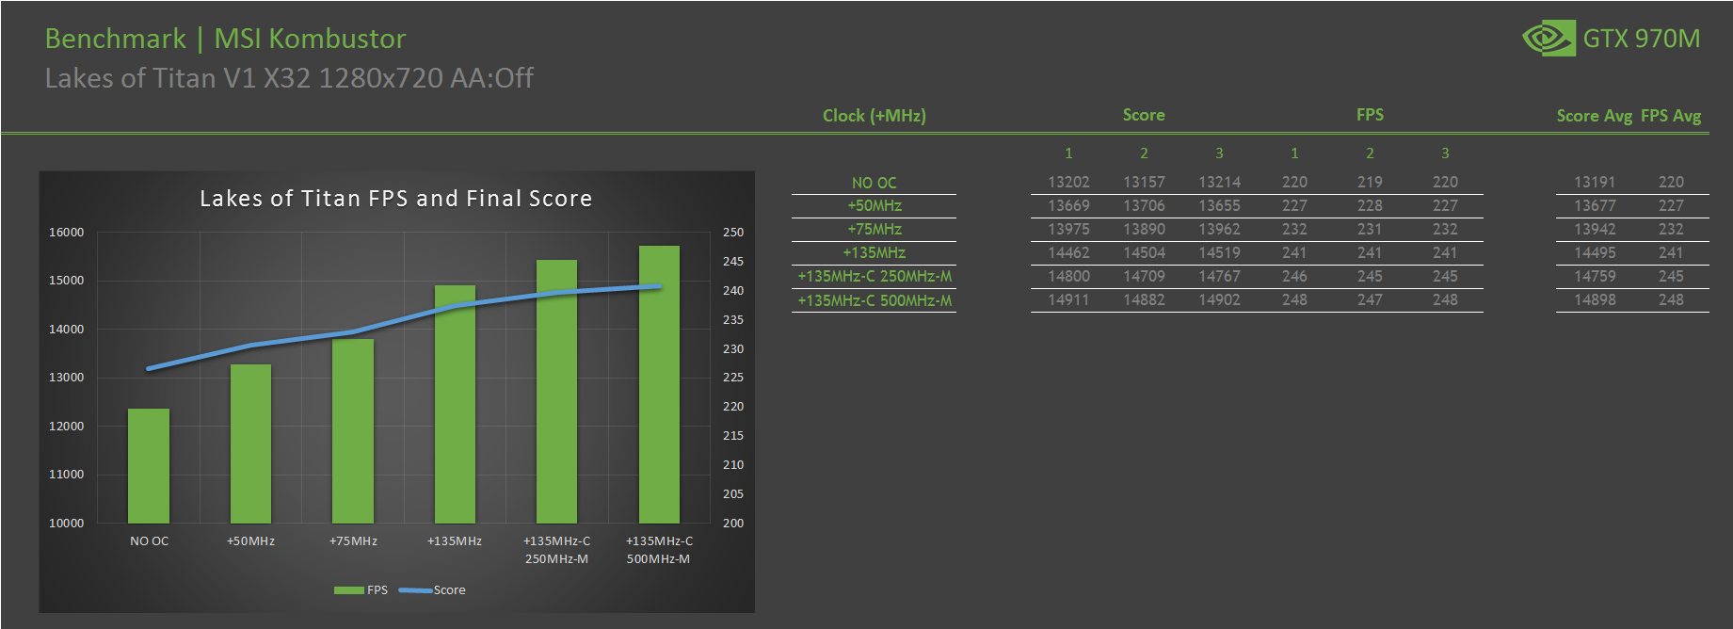Click the '+135MHz' row label in the table

click(875, 253)
